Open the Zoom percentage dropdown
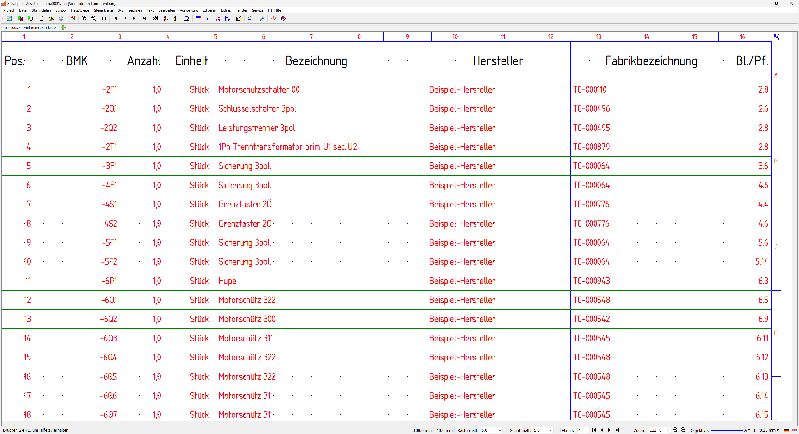Viewport: 799px width, 434px height. tap(668, 430)
